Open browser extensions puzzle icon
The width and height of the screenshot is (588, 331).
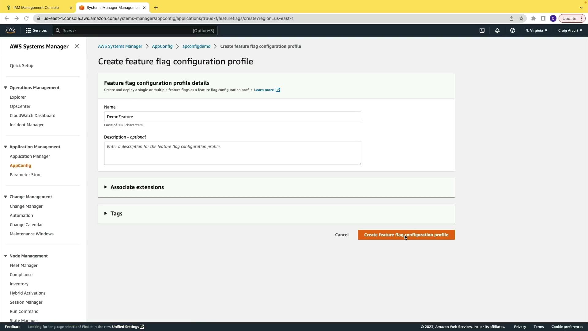(533, 18)
